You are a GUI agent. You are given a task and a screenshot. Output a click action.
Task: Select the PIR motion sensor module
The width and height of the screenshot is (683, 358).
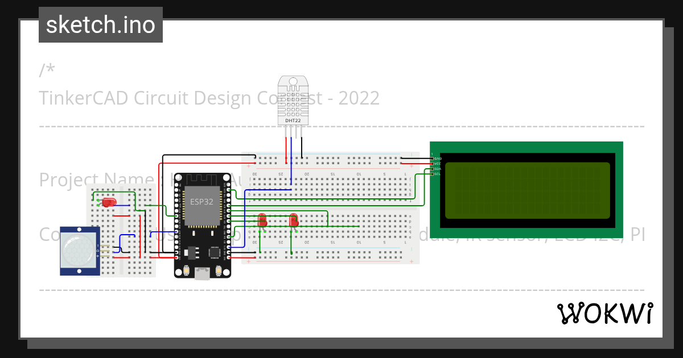click(80, 250)
